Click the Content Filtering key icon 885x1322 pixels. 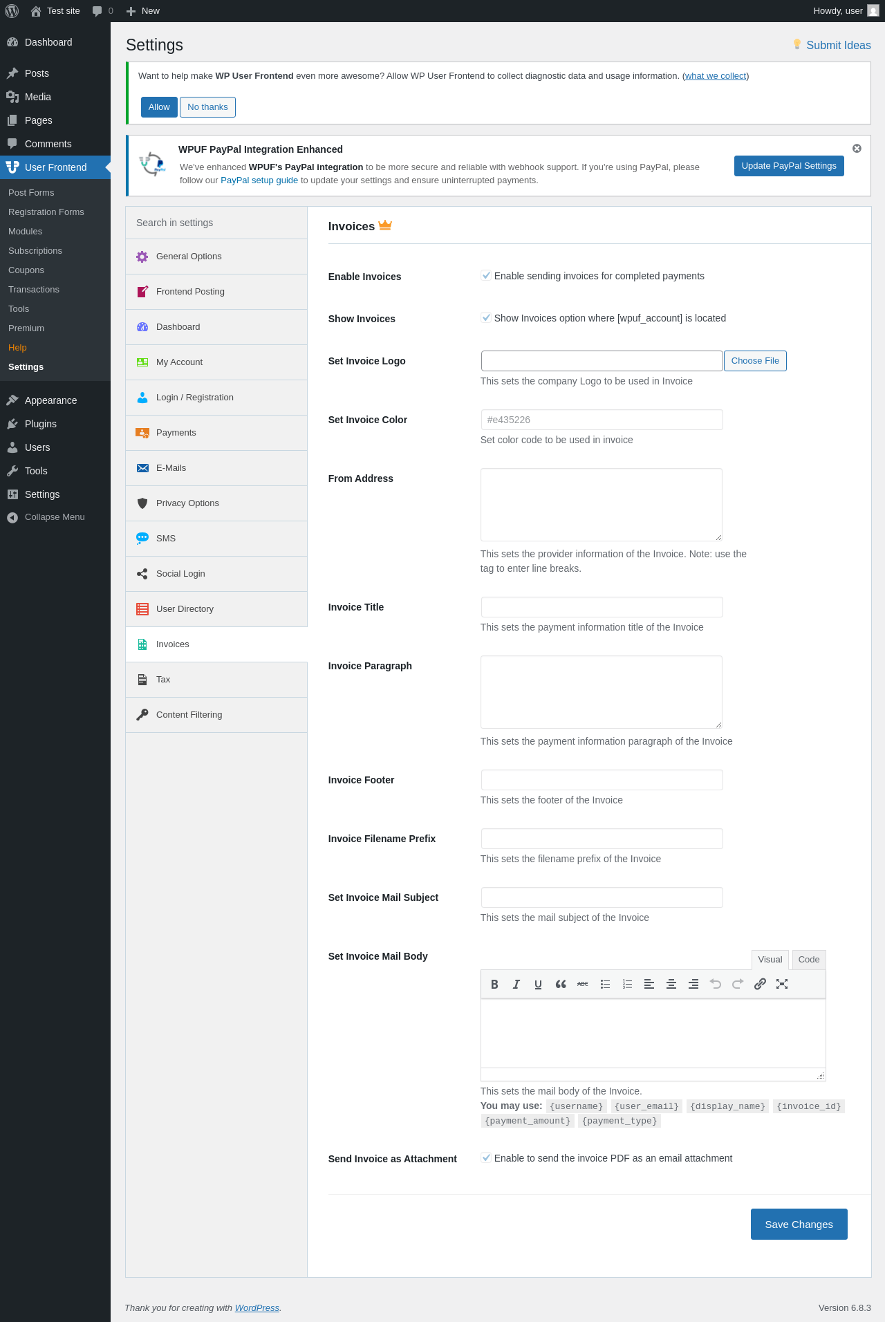pyautogui.click(x=142, y=715)
